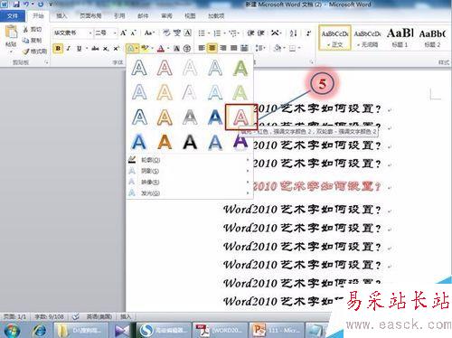
Task: Click the Decrease Indent icon
Action: click(x=250, y=33)
